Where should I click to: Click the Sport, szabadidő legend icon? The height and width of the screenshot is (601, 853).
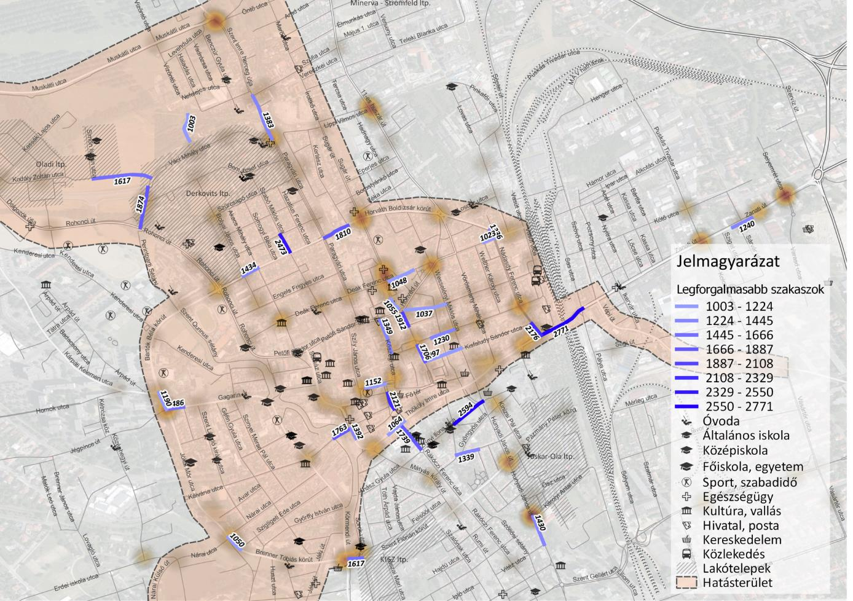pos(685,482)
